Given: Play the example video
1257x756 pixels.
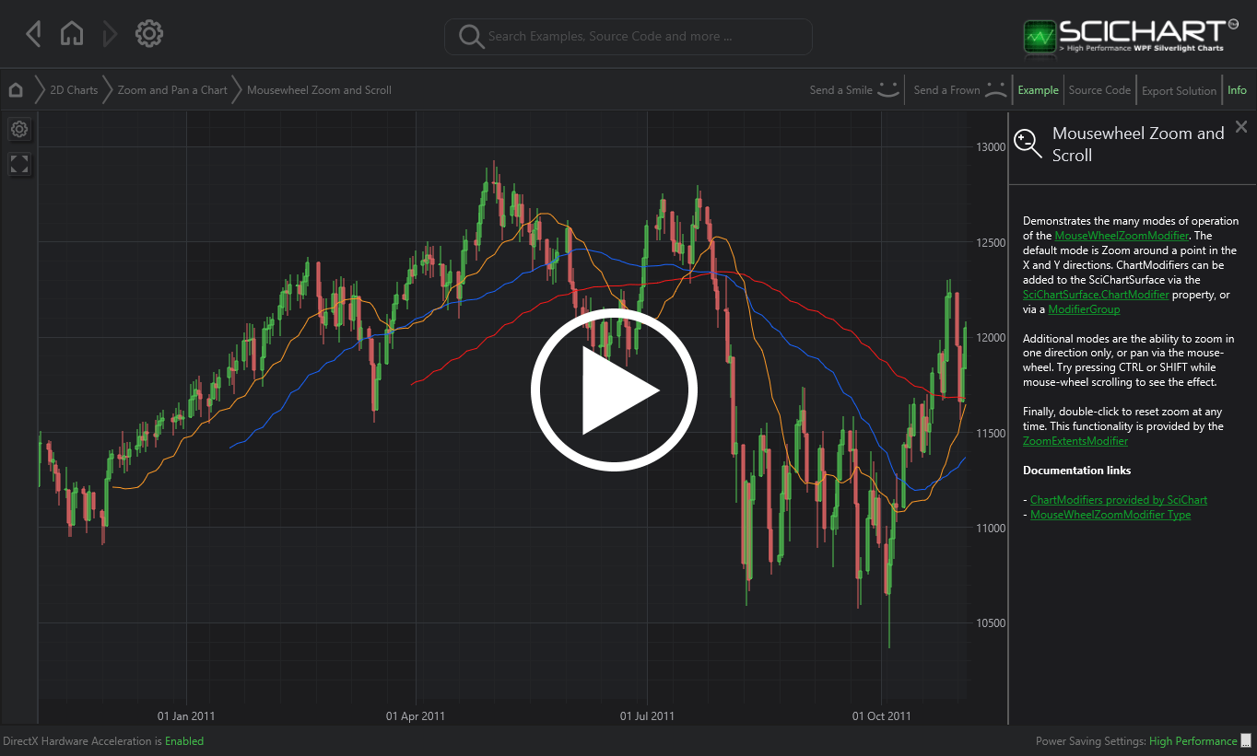Looking at the screenshot, I should point(614,390).
